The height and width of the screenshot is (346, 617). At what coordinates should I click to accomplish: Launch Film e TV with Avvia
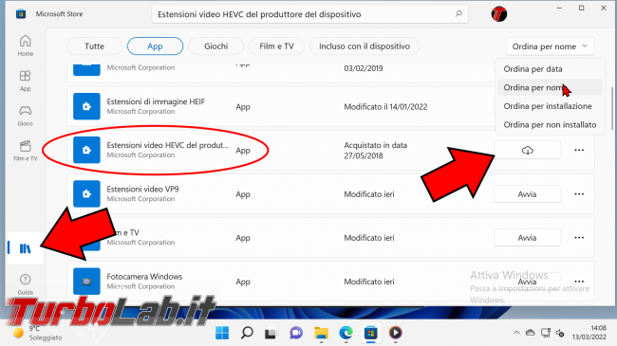527,238
